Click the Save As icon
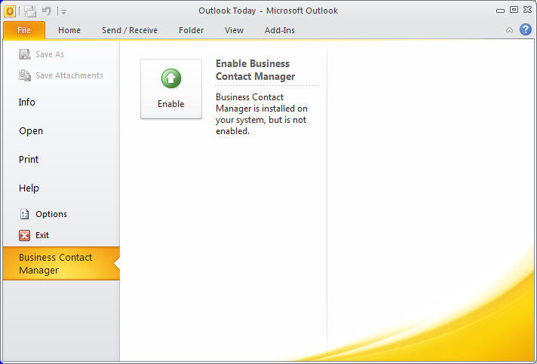The height and width of the screenshot is (364, 537). point(25,54)
